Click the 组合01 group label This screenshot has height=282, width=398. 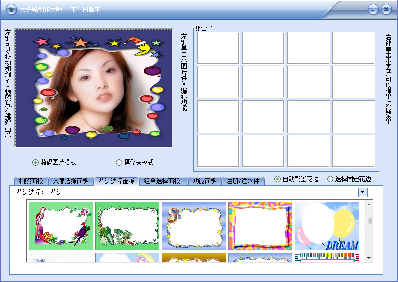(x=204, y=28)
